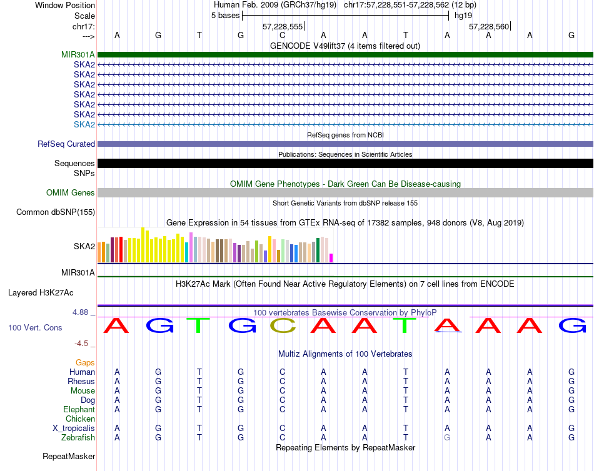Select the Dog species row label
594x471 pixels.
[x=88, y=400]
